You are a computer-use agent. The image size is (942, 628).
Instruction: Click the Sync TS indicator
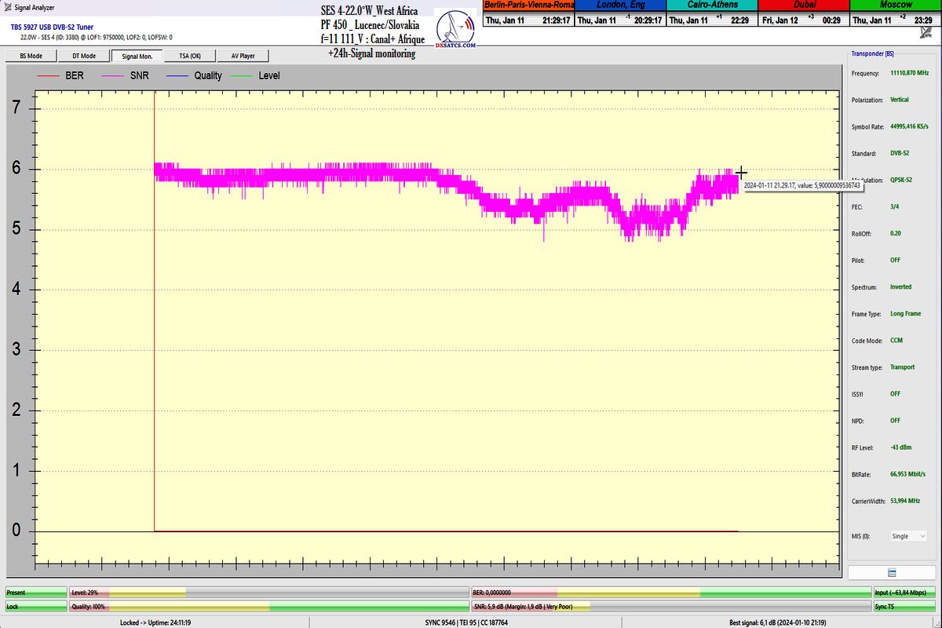click(x=905, y=607)
